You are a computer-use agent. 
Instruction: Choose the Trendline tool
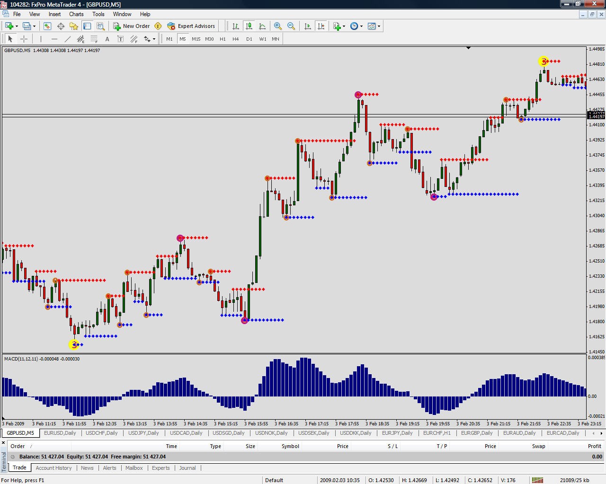pos(67,39)
